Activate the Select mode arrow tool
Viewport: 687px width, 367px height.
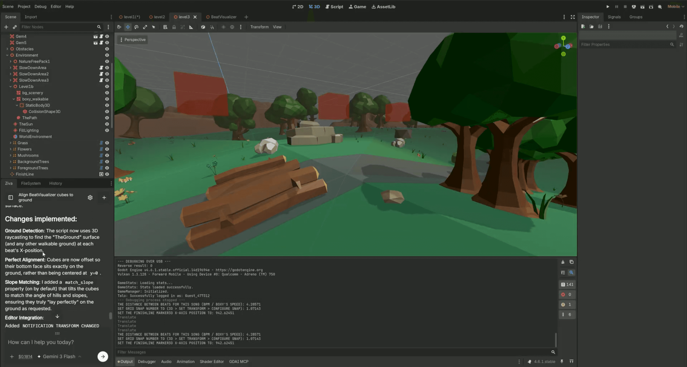[x=154, y=27]
